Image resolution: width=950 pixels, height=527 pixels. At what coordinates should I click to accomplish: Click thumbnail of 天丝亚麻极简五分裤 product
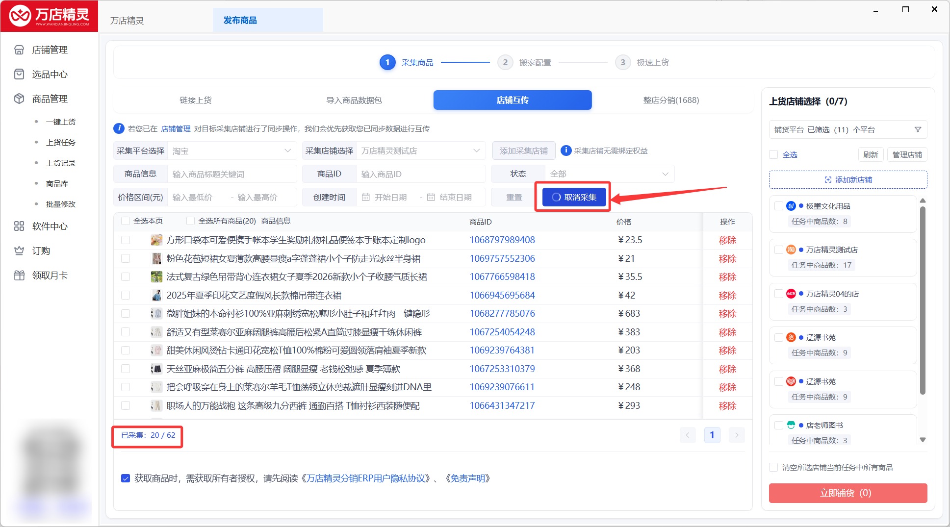click(x=156, y=369)
